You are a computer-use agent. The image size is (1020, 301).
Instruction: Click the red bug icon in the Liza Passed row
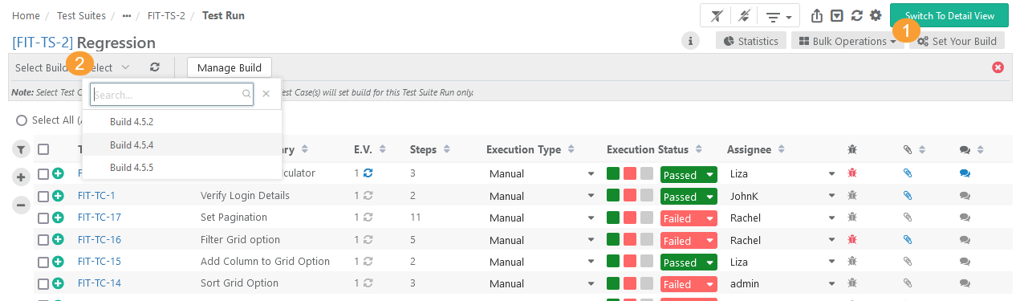(852, 173)
